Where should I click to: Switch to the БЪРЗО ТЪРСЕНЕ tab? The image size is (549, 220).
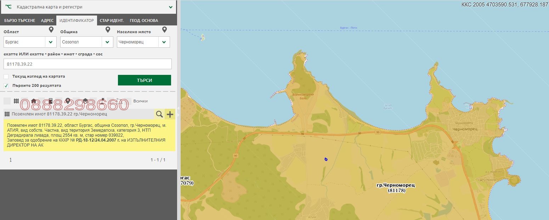pyautogui.click(x=19, y=20)
